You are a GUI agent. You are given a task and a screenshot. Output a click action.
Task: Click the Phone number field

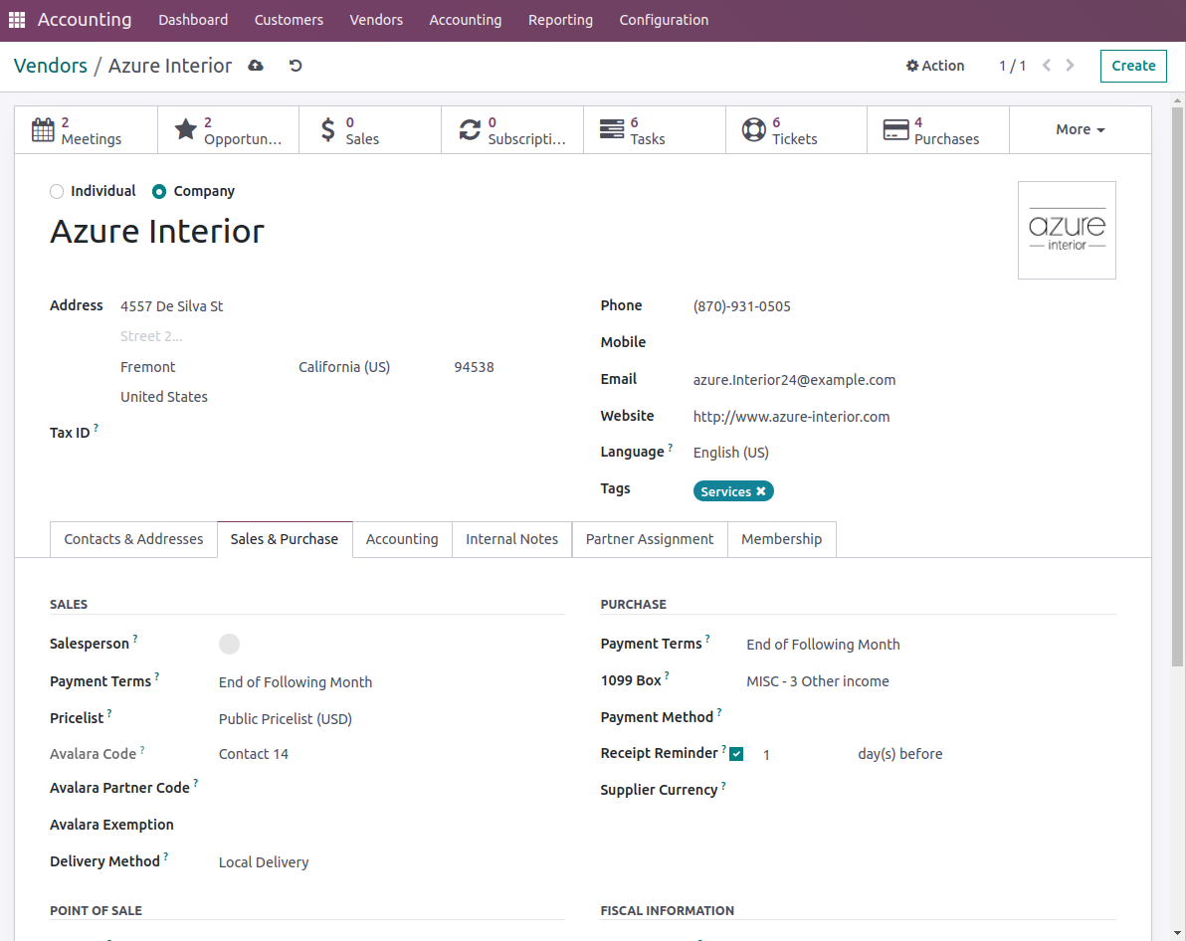[x=742, y=306]
